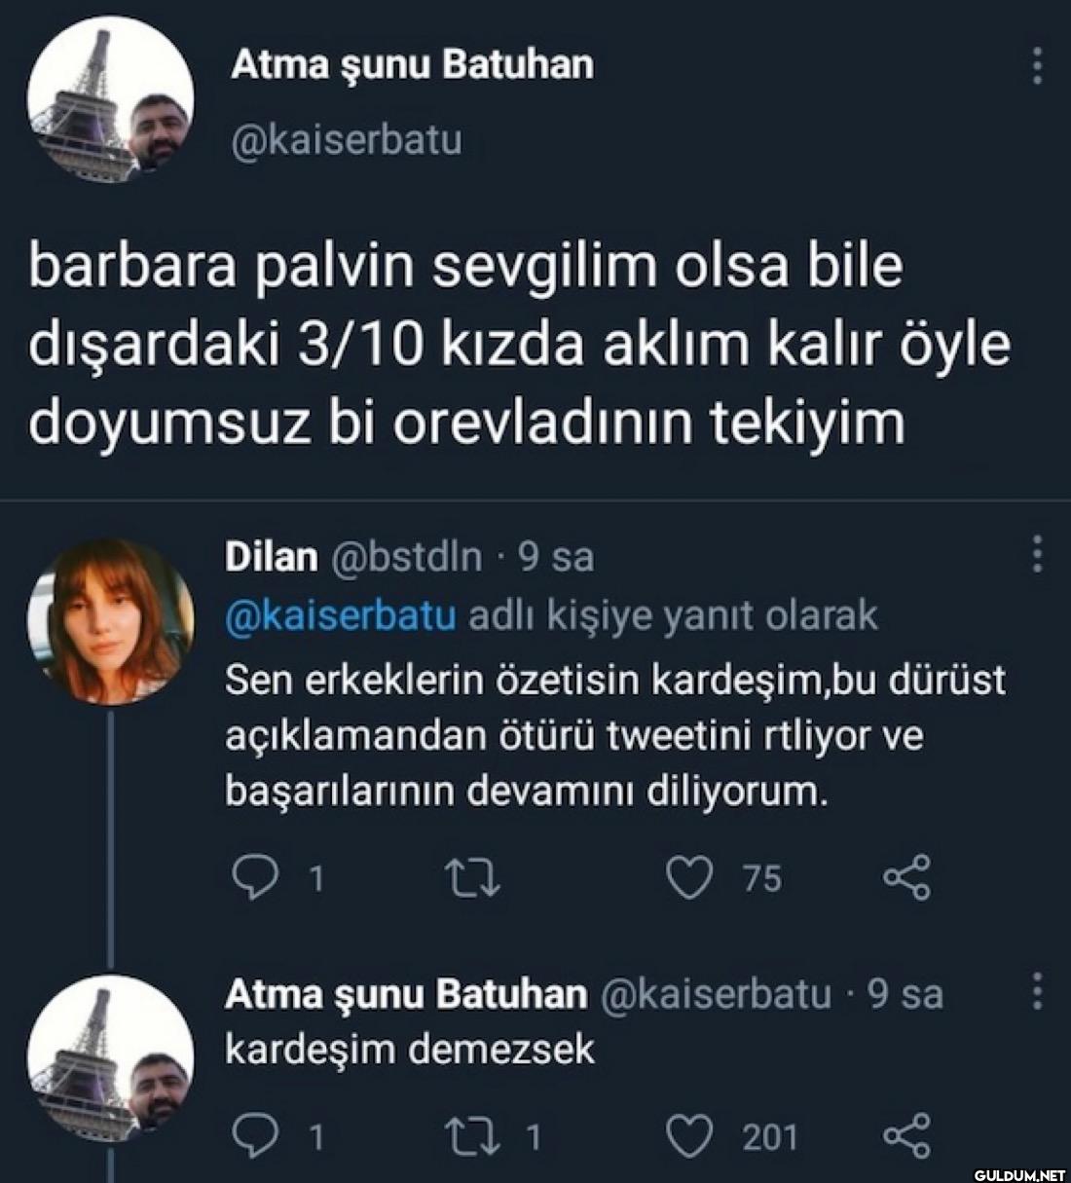Like Dilan's tweet with 75 likes
This screenshot has height=1183, width=1071.
pyautogui.click(x=689, y=878)
